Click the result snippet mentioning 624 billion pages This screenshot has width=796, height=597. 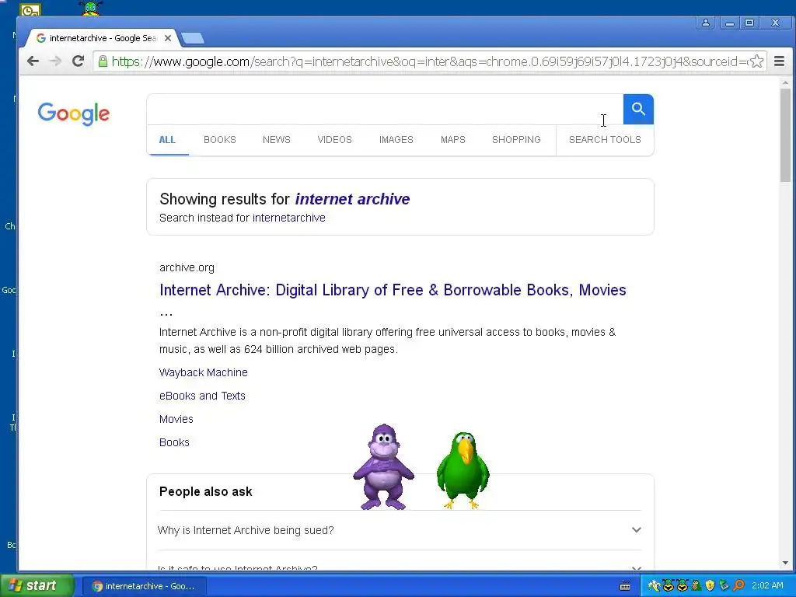point(387,340)
